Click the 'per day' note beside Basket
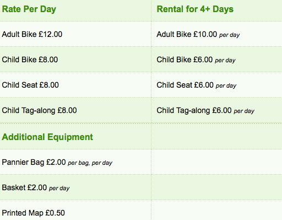 point(59,188)
